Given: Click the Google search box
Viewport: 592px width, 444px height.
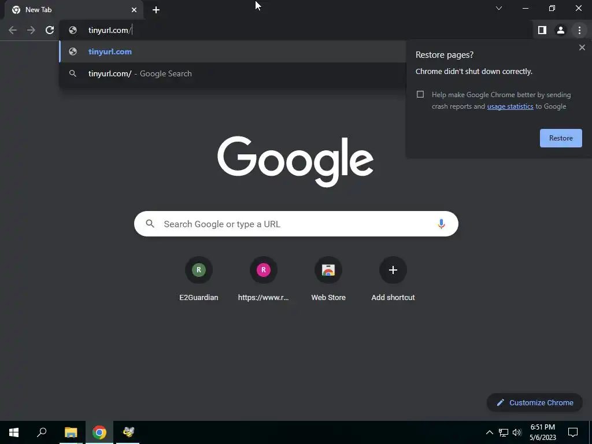Looking at the screenshot, I should 296,224.
